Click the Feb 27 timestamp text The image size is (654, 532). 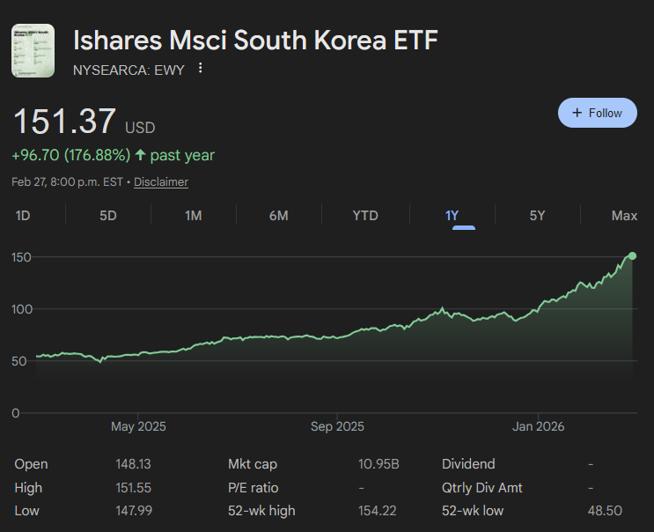[x=67, y=182]
